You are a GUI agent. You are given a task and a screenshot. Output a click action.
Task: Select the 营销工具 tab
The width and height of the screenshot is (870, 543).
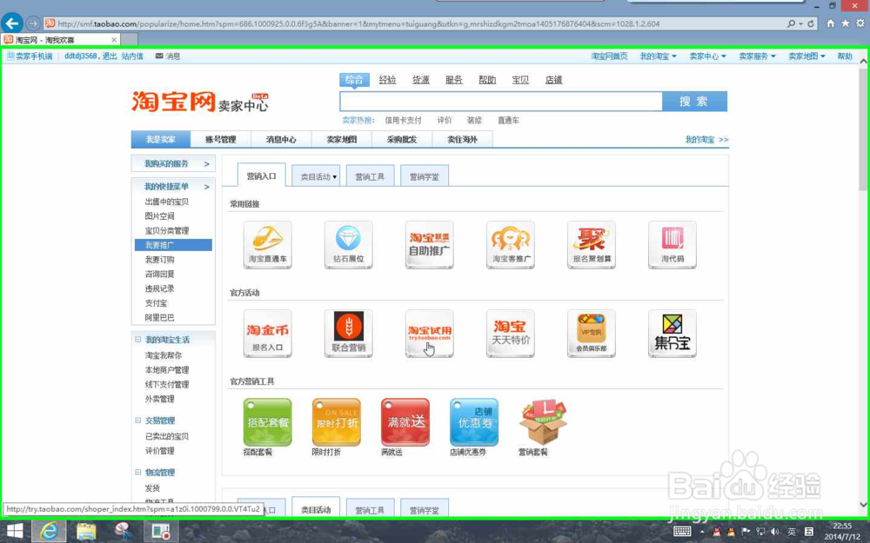click(370, 176)
